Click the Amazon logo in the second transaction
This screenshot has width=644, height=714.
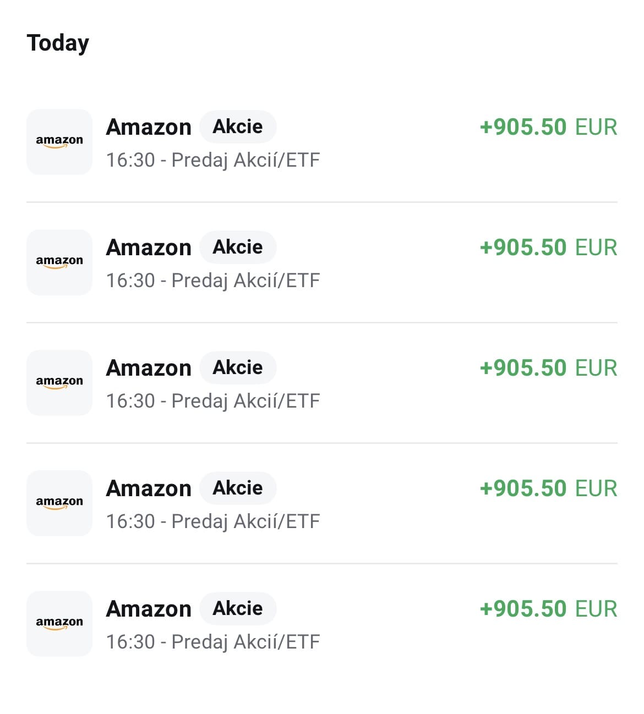pyautogui.click(x=59, y=262)
